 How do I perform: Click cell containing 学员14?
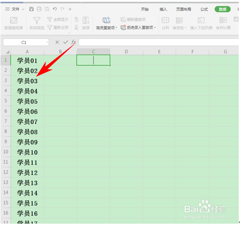pyautogui.click(x=27, y=193)
